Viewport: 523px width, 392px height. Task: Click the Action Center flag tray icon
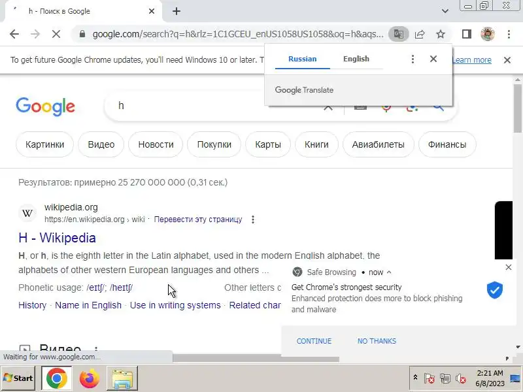[429, 378]
